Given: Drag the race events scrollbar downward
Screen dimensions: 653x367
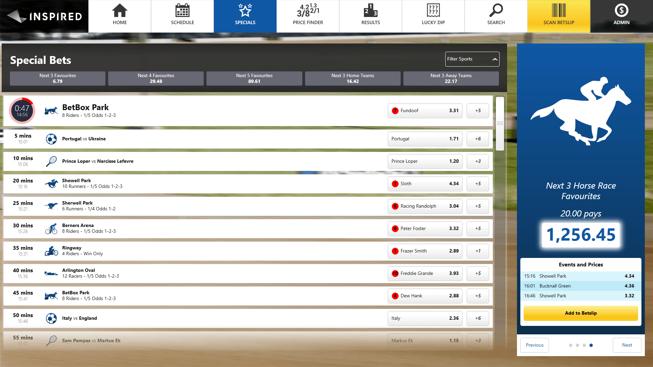Looking at the screenshot, I should pyautogui.click(x=499, y=124).
